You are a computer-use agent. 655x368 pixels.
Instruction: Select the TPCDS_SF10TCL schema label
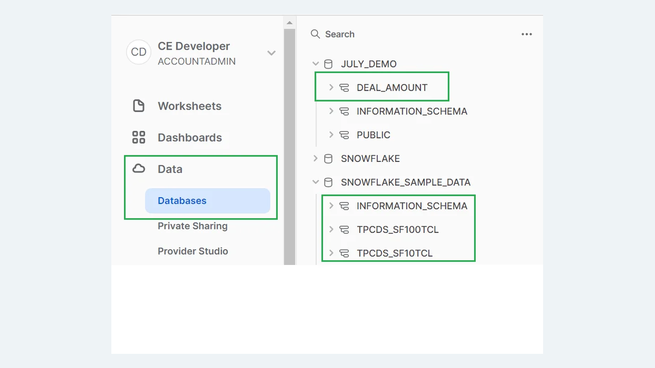[395, 253]
